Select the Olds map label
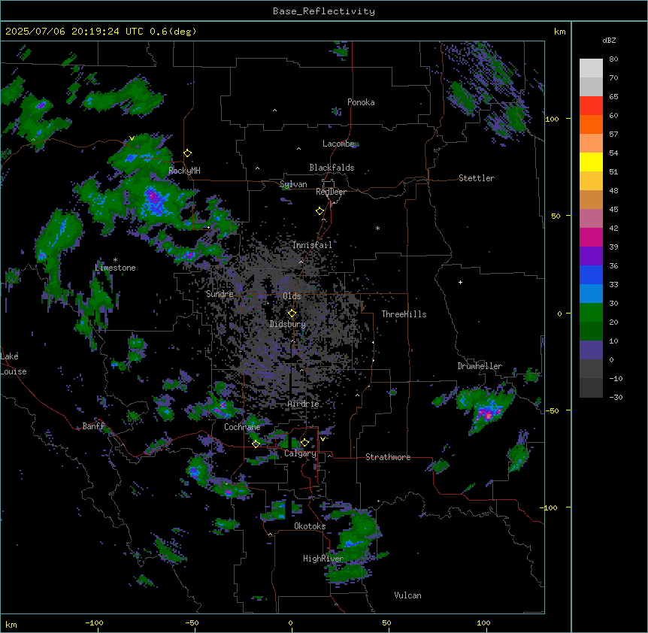The height and width of the screenshot is (633, 648). 292,296
